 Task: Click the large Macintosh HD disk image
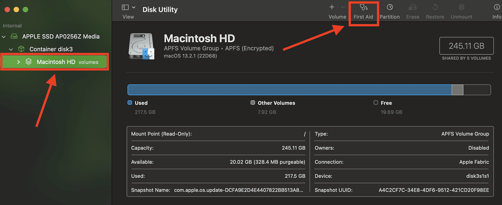tap(142, 47)
